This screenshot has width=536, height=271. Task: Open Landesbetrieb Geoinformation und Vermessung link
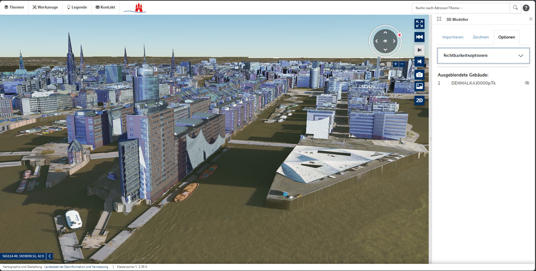click(x=76, y=267)
